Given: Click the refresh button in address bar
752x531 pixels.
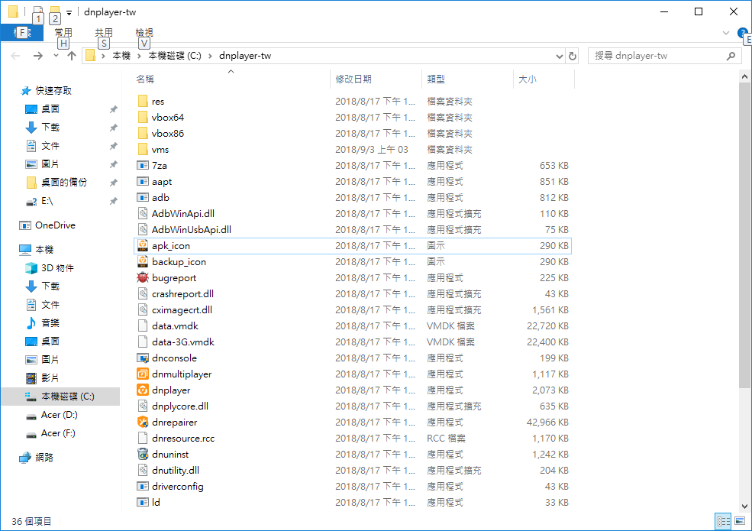Looking at the screenshot, I should (573, 55).
